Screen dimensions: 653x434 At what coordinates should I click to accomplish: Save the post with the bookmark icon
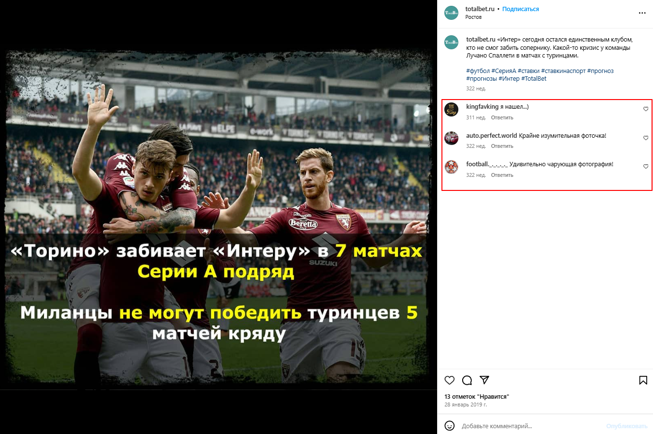[x=643, y=380]
